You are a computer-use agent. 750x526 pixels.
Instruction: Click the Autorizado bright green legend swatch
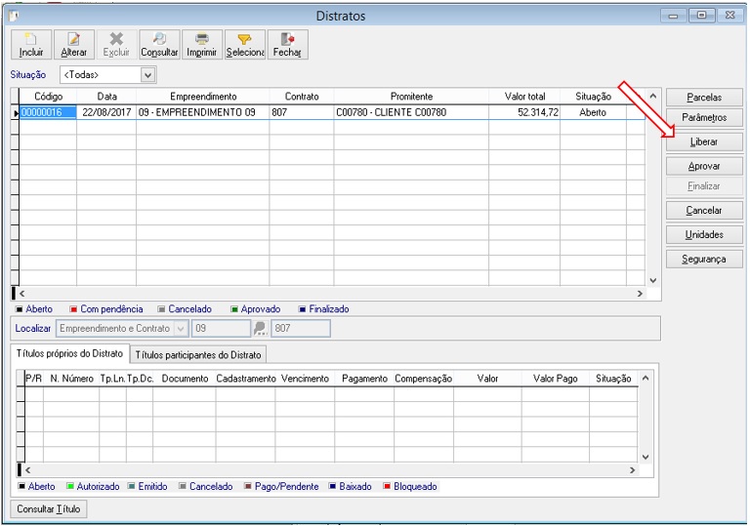(70, 486)
